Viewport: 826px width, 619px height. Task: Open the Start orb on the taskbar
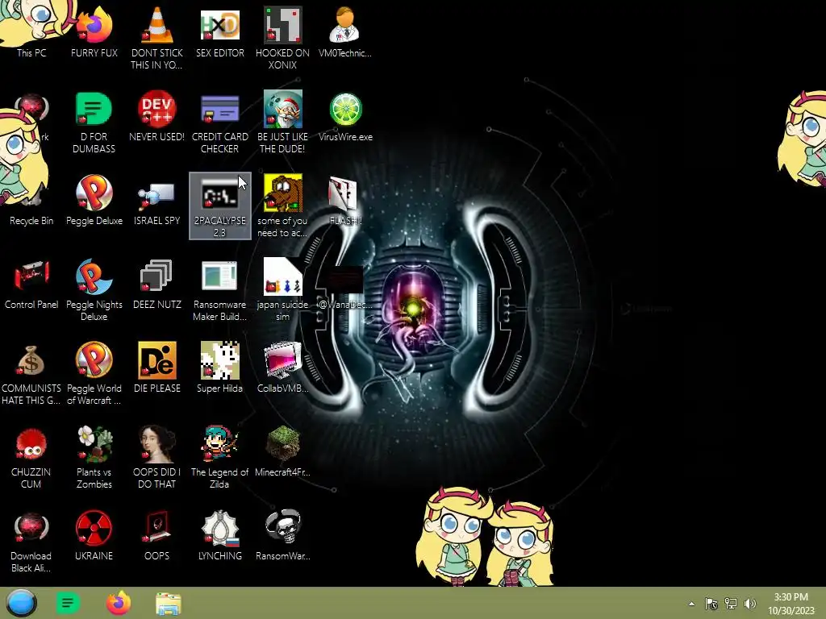[21, 603]
